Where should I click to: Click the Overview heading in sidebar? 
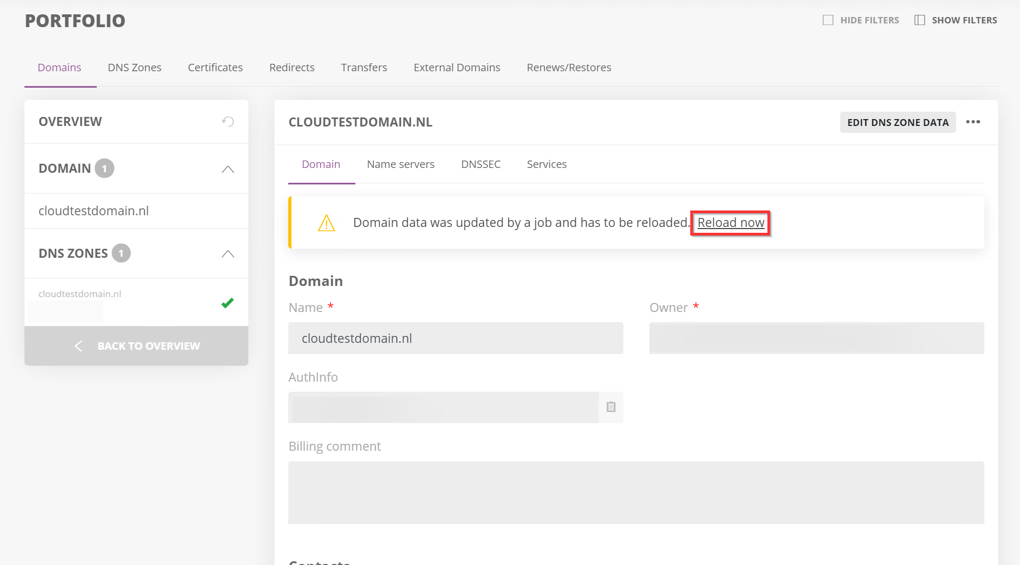[x=70, y=122]
